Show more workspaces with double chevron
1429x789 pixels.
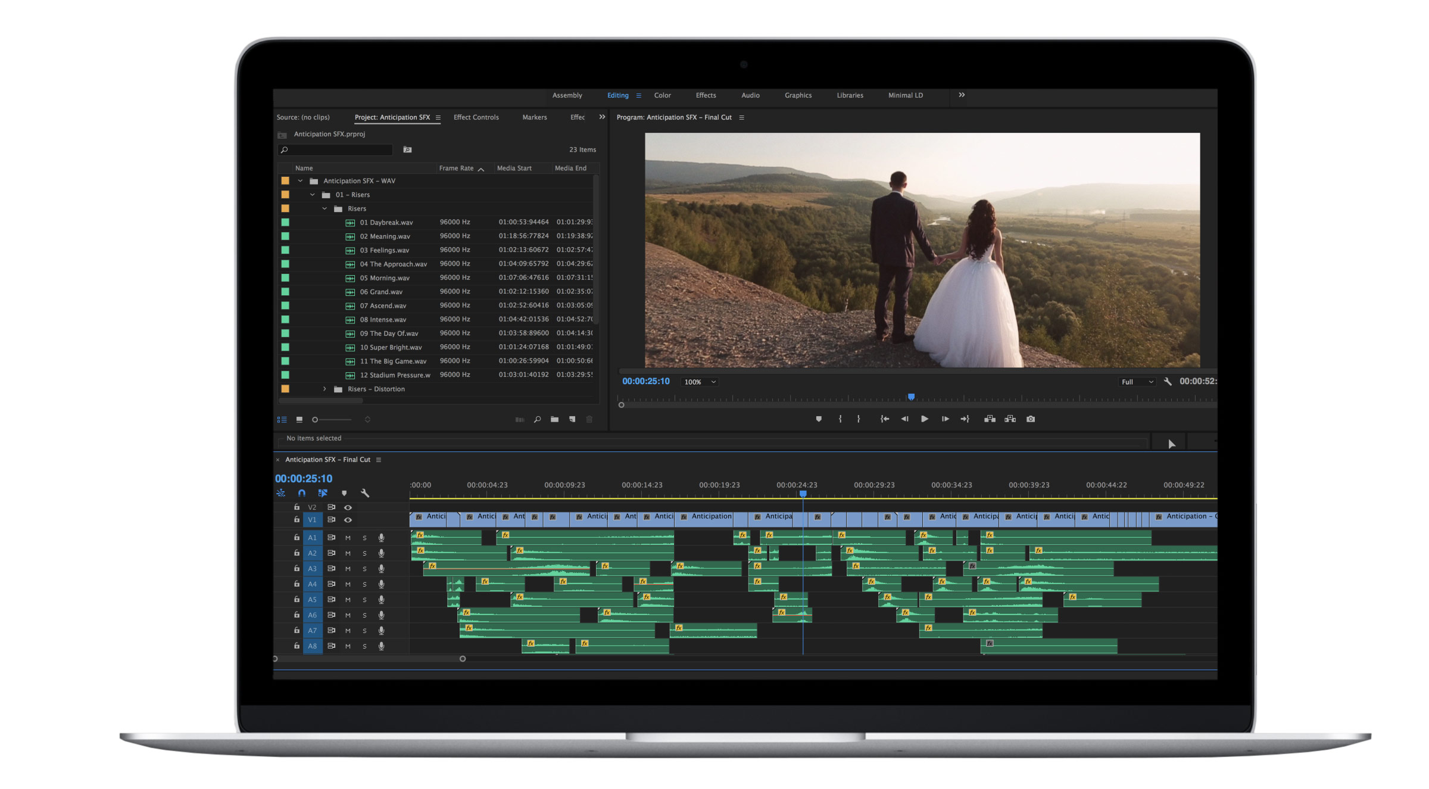click(x=962, y=95)
